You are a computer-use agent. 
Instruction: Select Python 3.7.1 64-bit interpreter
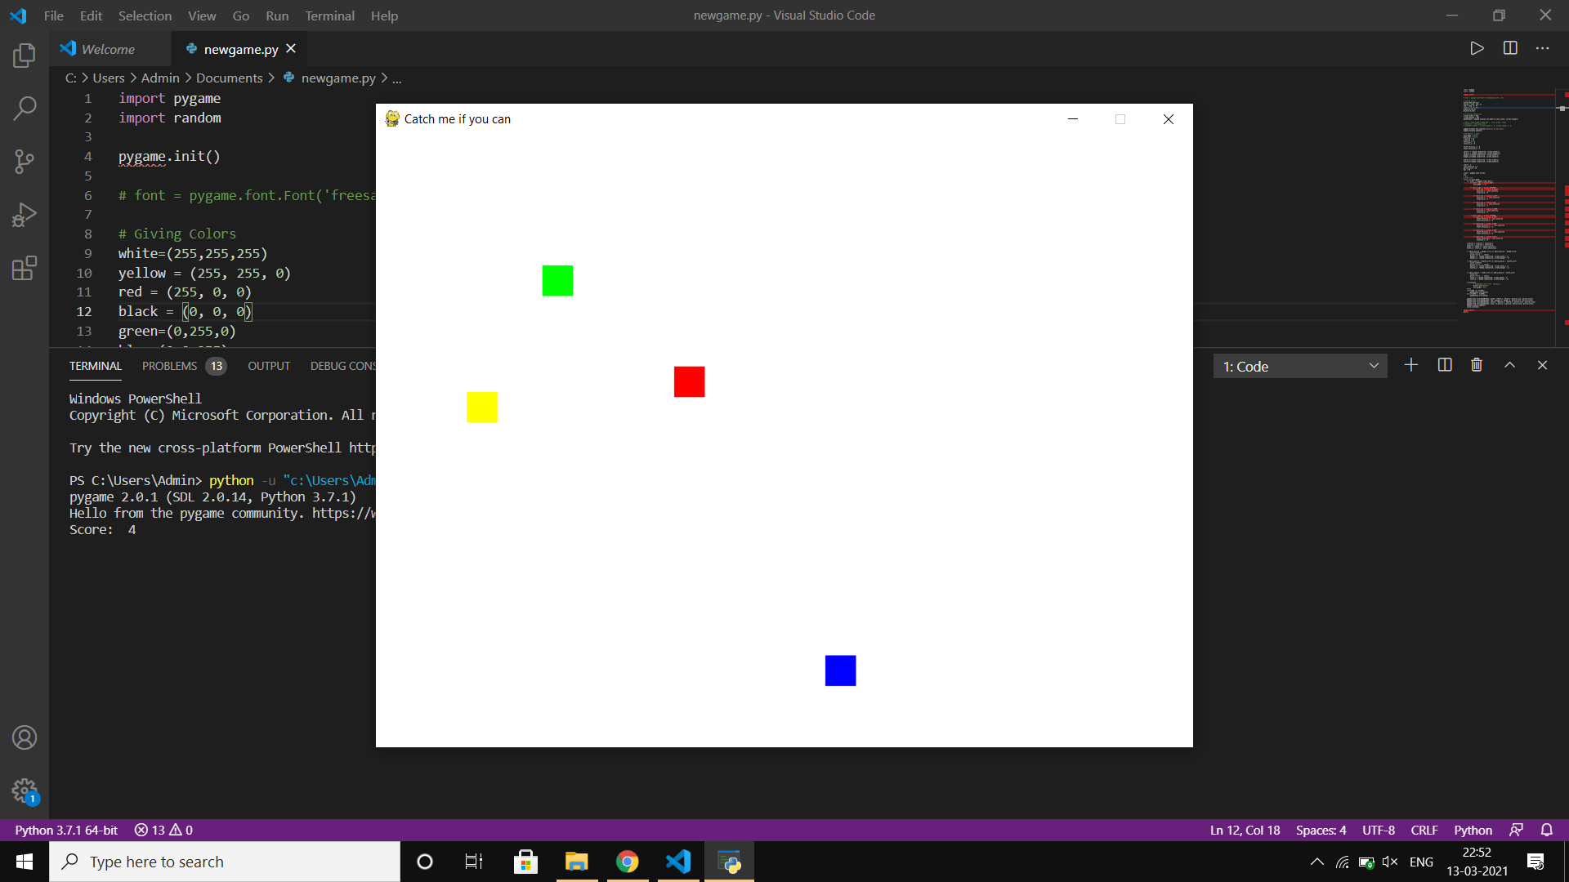click(x=66, y=830)
